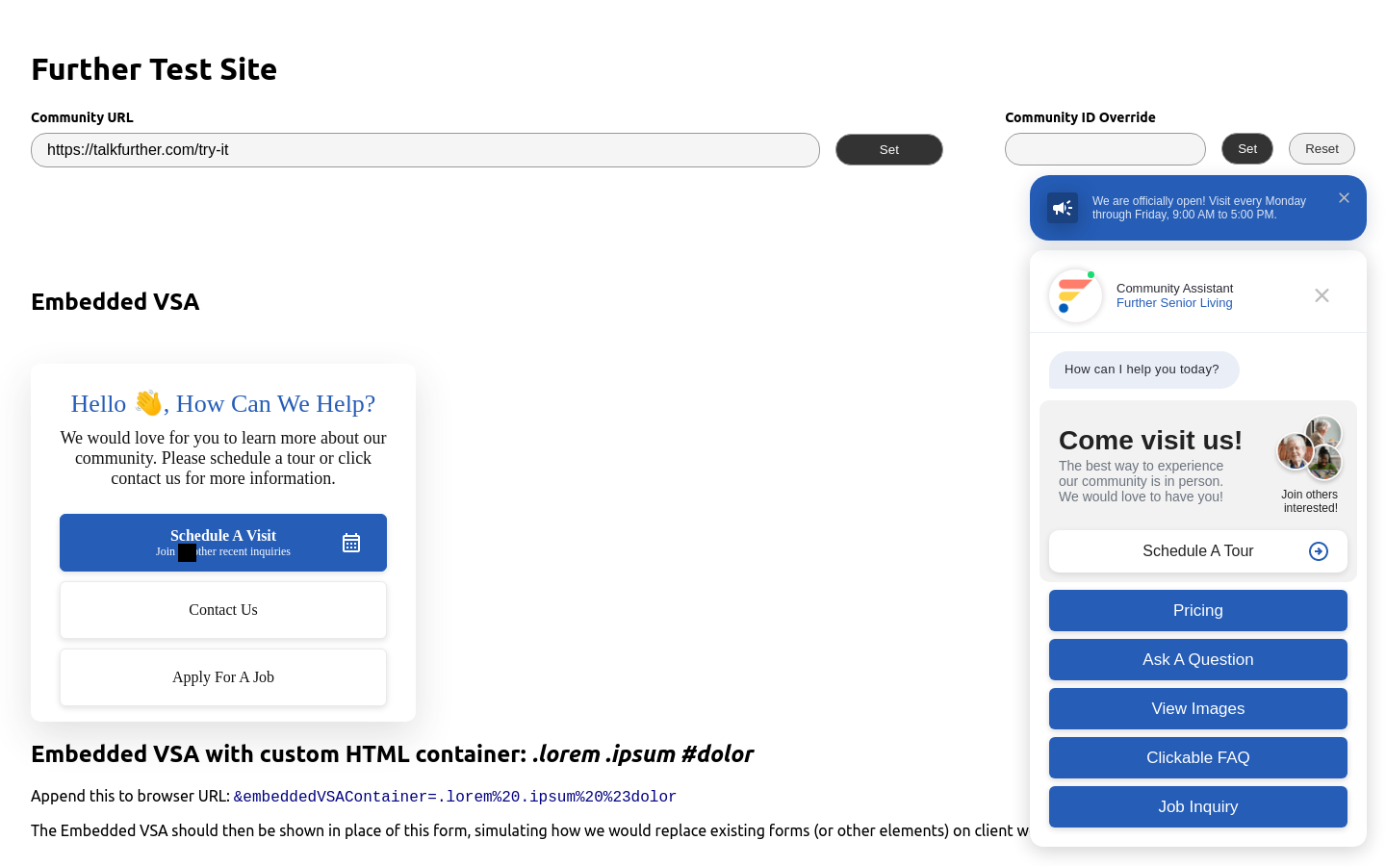The image size is (1386, 866).
Task: Reset the Community ID Override
Action: point(1322,149)
